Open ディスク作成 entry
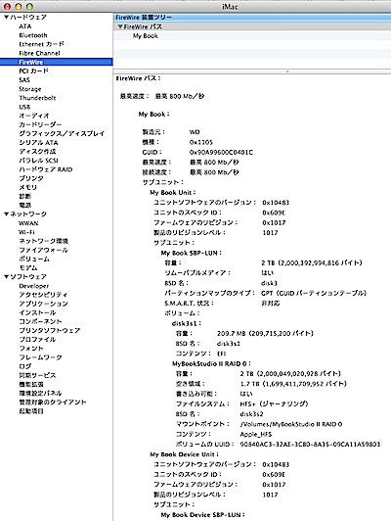 (37, 152)
